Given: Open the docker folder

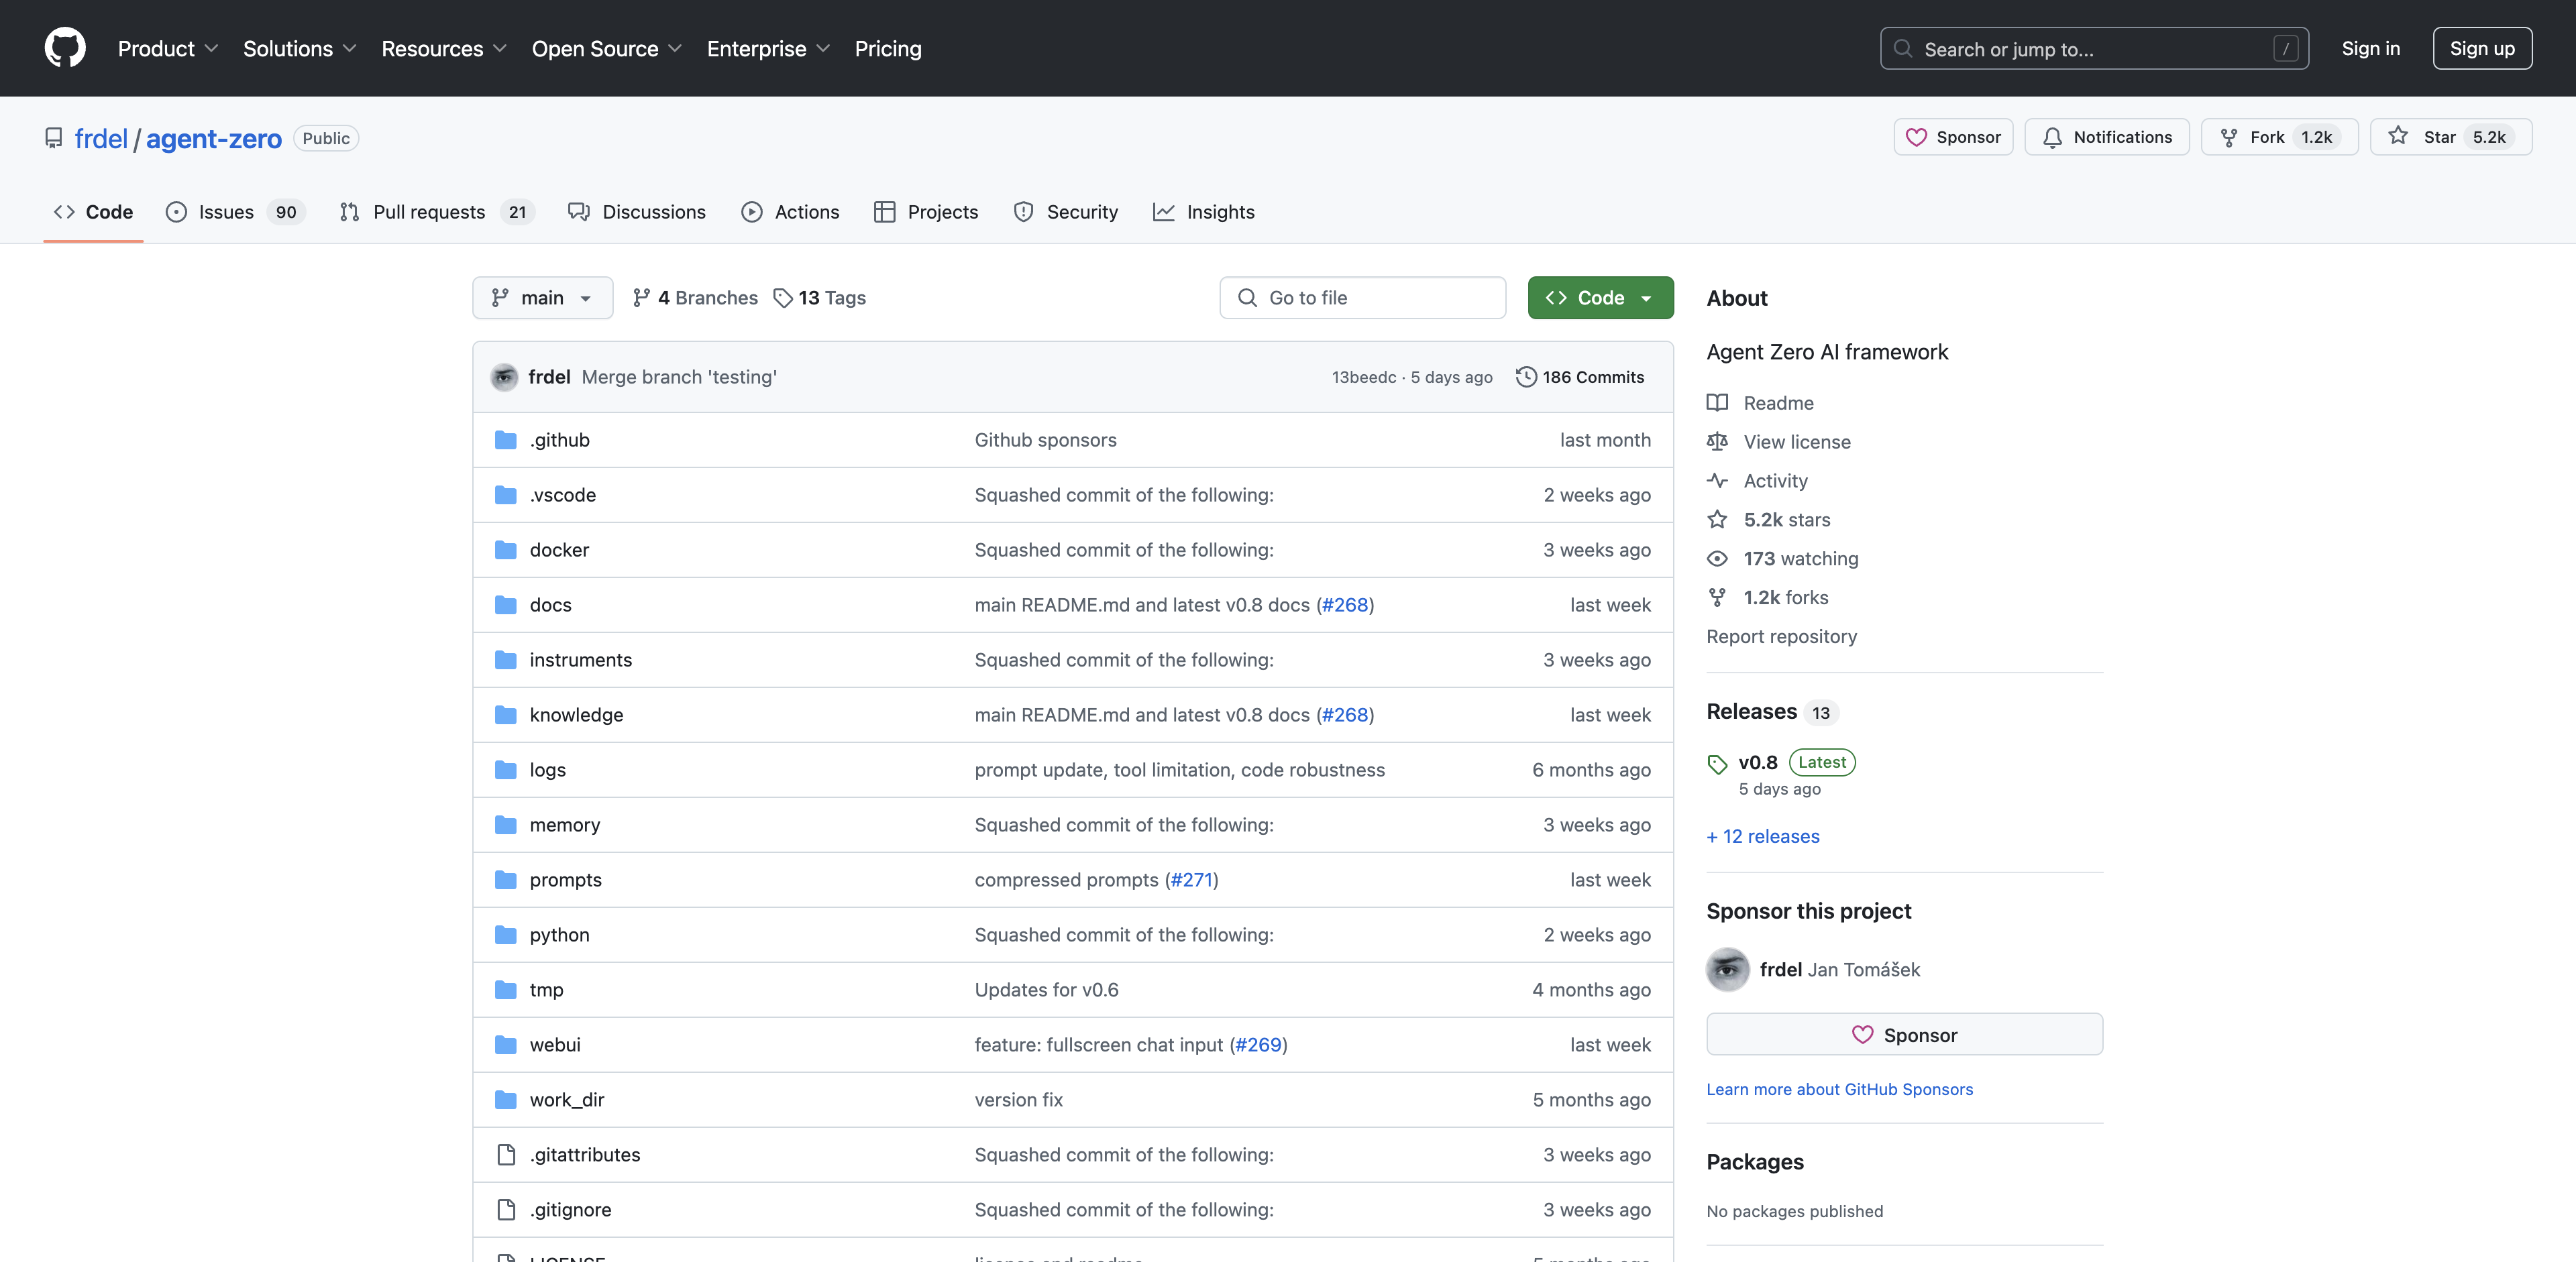Looking at the screenshot, I should (559, 550).
